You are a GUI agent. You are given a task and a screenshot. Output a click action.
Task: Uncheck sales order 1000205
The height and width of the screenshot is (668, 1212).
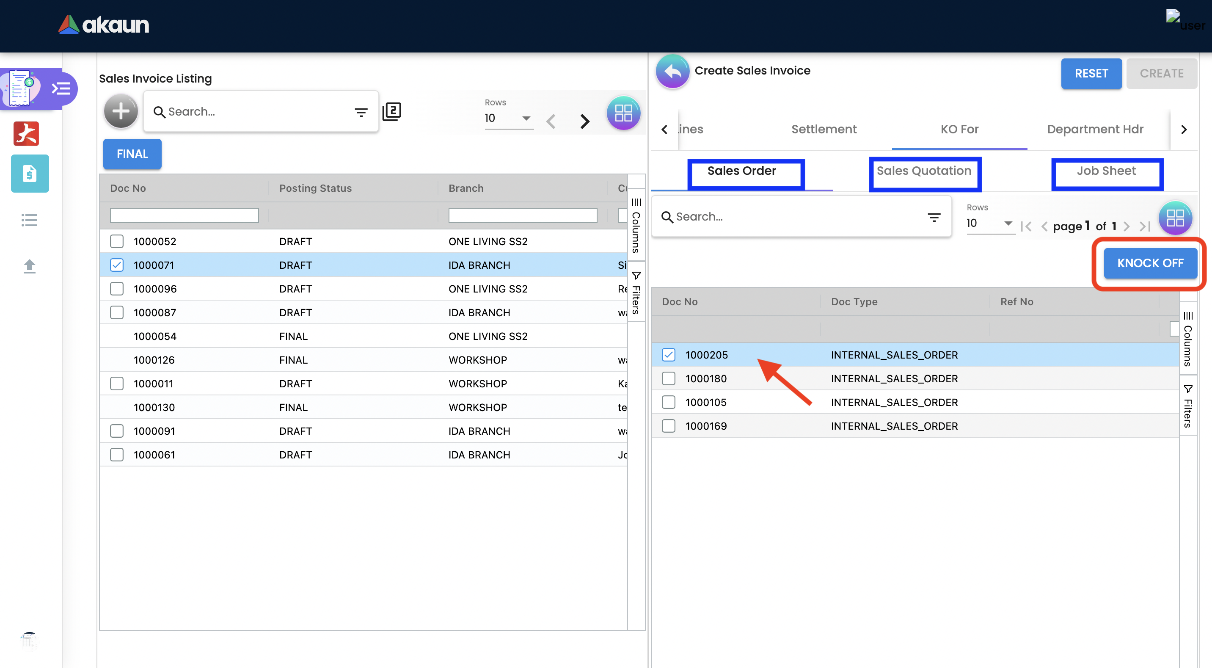tap(669, 355)
